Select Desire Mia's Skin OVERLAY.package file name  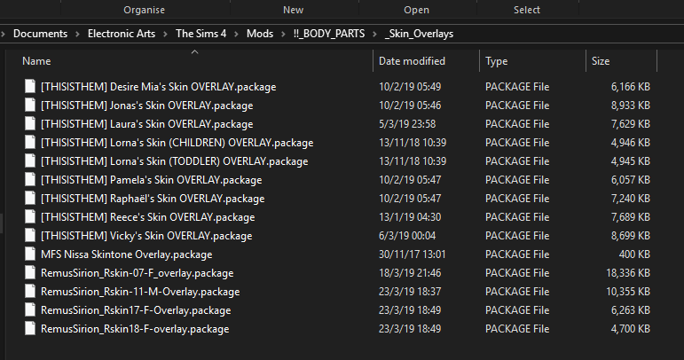pos(158,87)
